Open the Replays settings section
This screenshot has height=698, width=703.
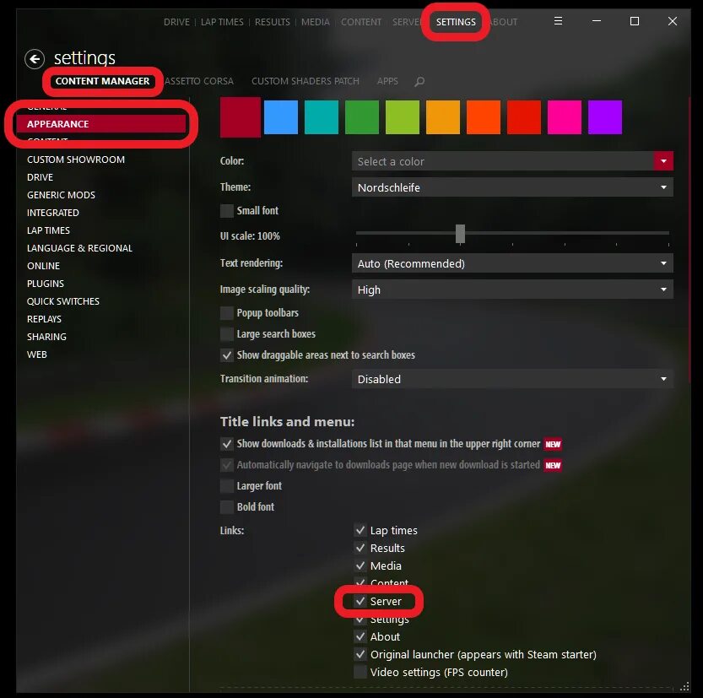click(44, 319)
